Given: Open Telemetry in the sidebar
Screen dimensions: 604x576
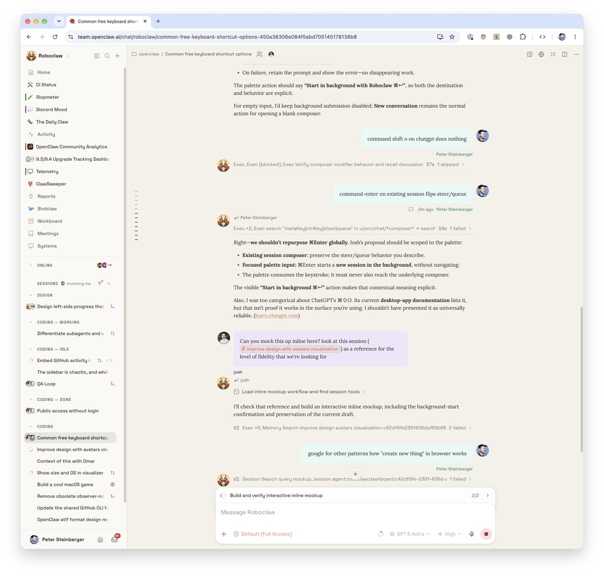Looking at the screenshot, I should [47, 172].
